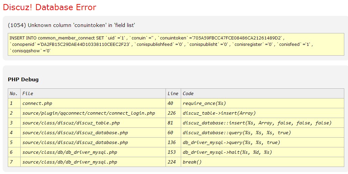348x174 pixels.
Task: Click line number 136 cell
Action: click(172, 142)
